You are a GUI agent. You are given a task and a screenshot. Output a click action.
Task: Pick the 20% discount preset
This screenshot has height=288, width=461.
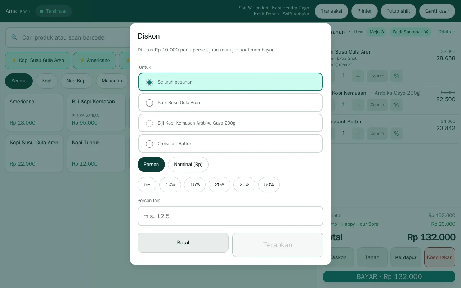click(220, 185)
